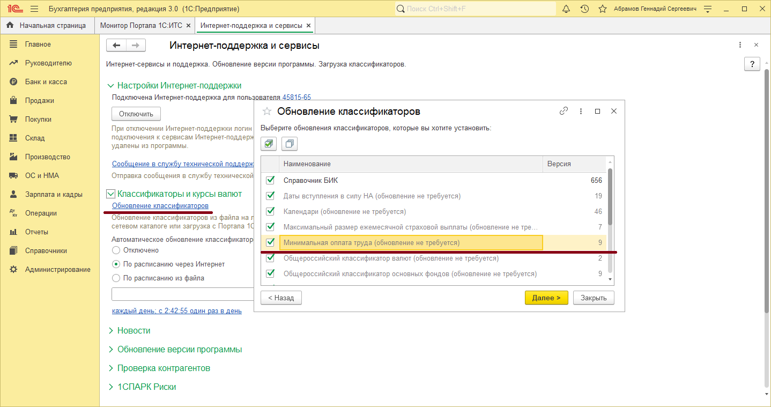Open the service settings menu next to username

click(x=708, y=9)
